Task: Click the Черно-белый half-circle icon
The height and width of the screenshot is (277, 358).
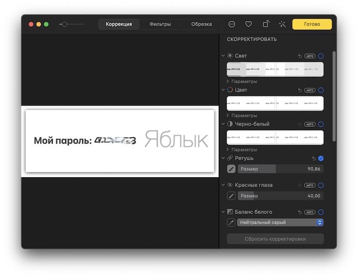Action: [230, 124]
